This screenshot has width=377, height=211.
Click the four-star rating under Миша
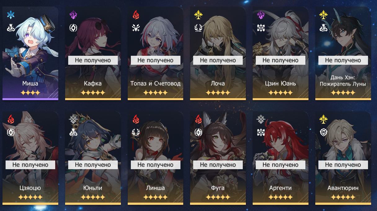[30, 93]
